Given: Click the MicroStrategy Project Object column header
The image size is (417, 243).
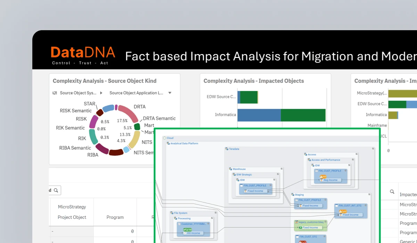Looking at the screenshot, I should click(72, 212).
